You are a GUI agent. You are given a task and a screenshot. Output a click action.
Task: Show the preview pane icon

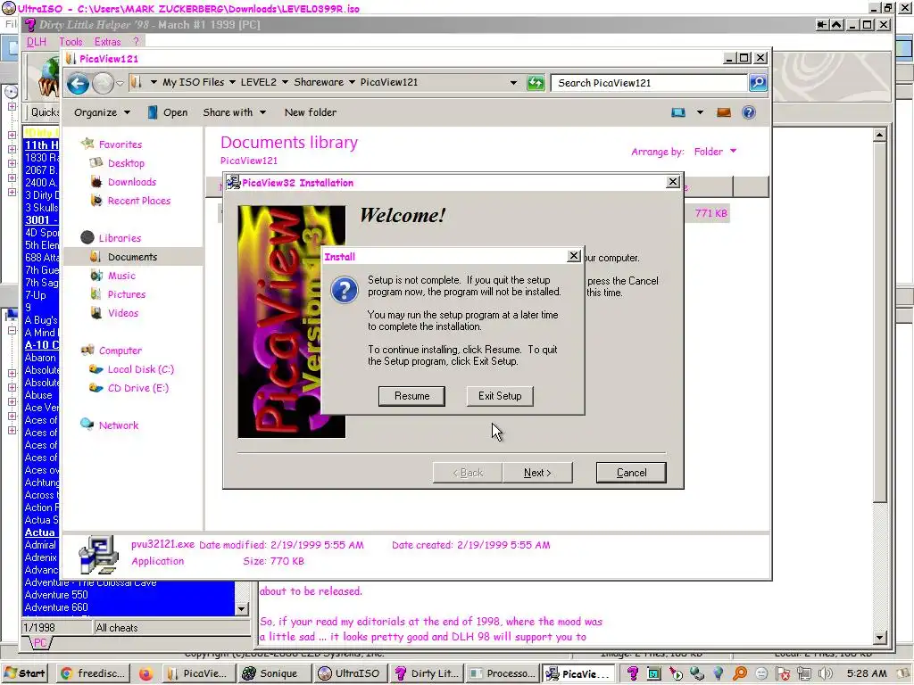[723, 112]
